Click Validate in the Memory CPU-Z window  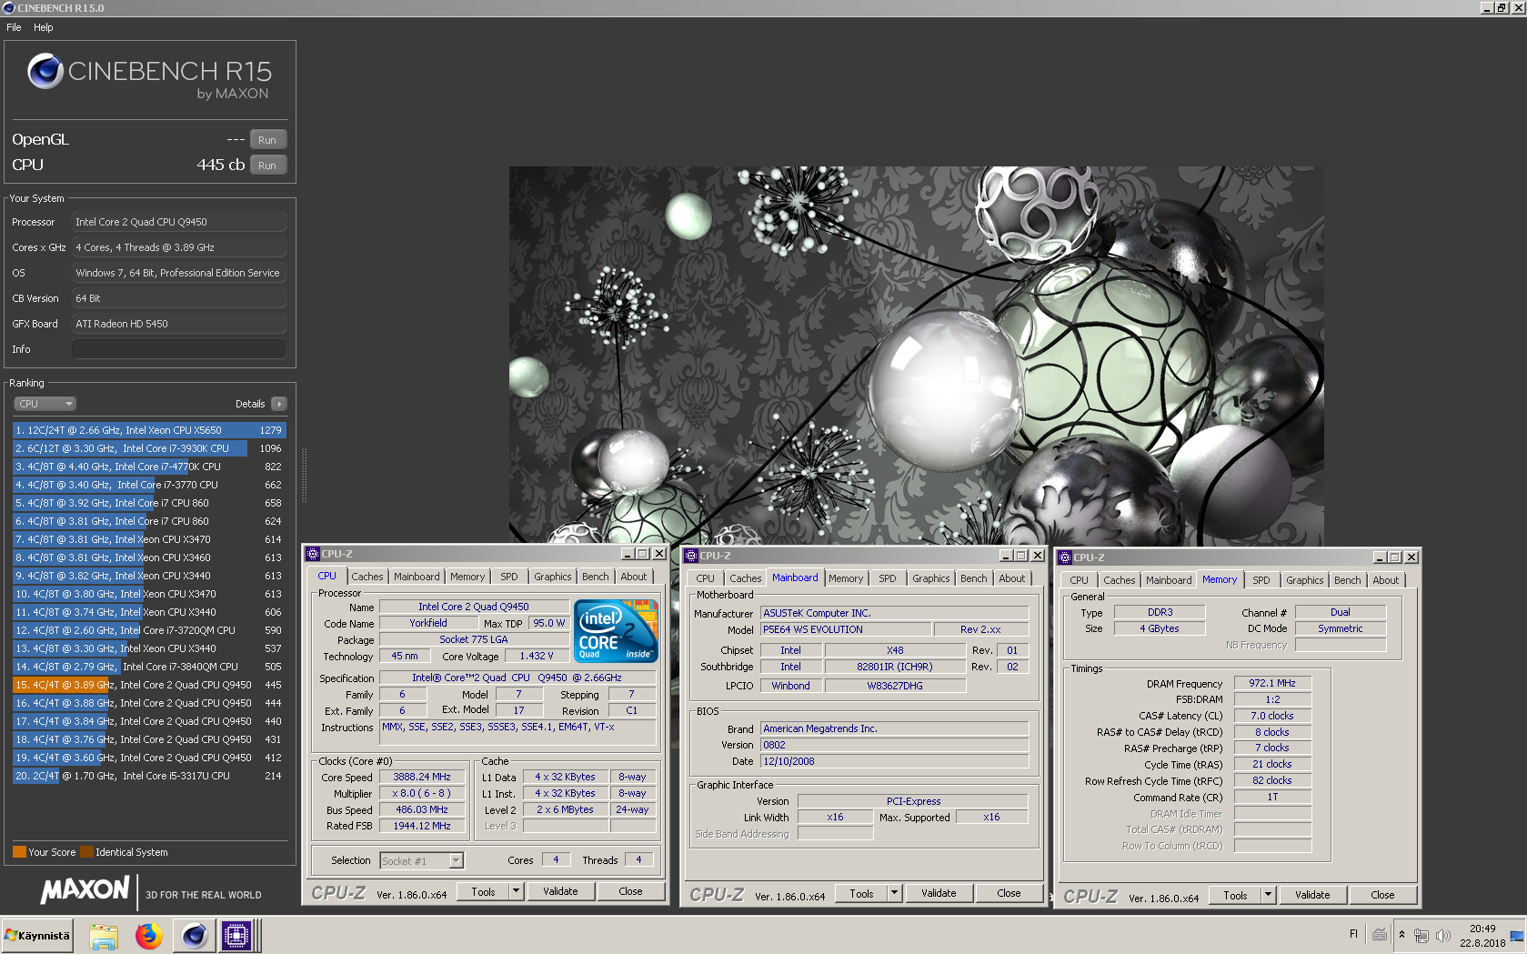tap(1312, 895)
